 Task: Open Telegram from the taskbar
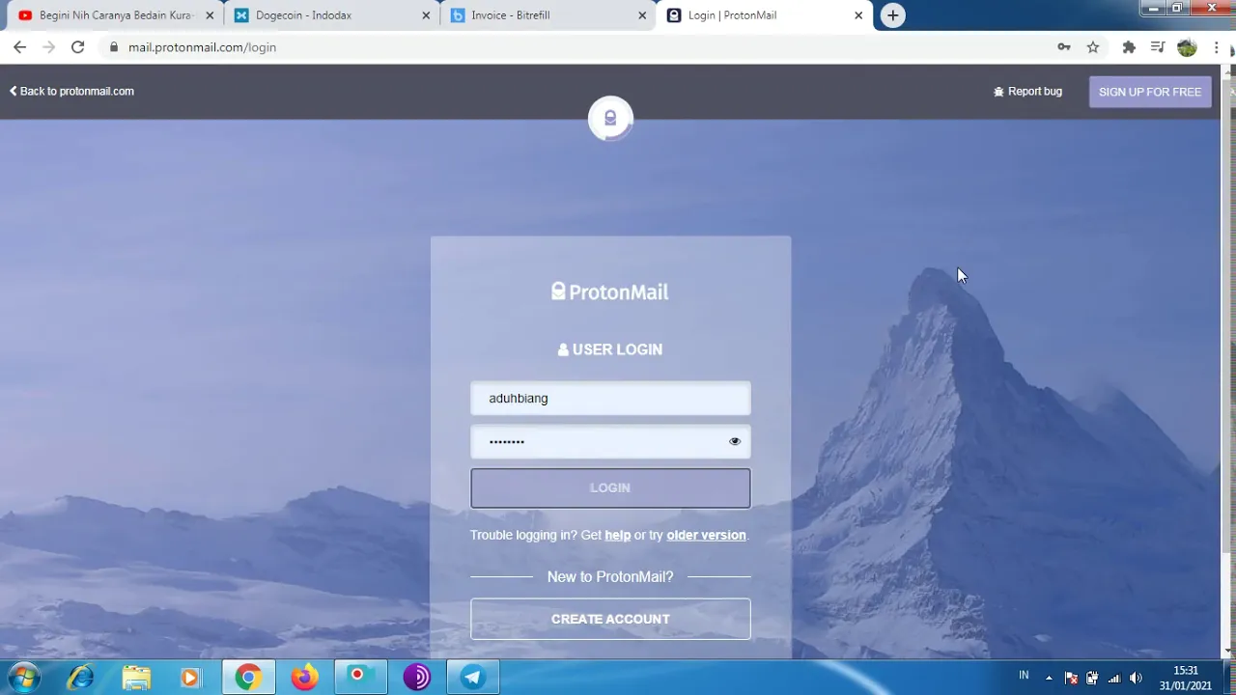click(472, 678)
